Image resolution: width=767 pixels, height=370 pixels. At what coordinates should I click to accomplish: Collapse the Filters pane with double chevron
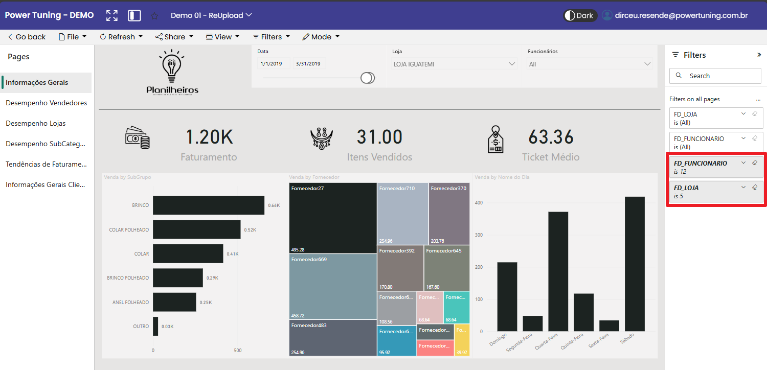[759, 55]
